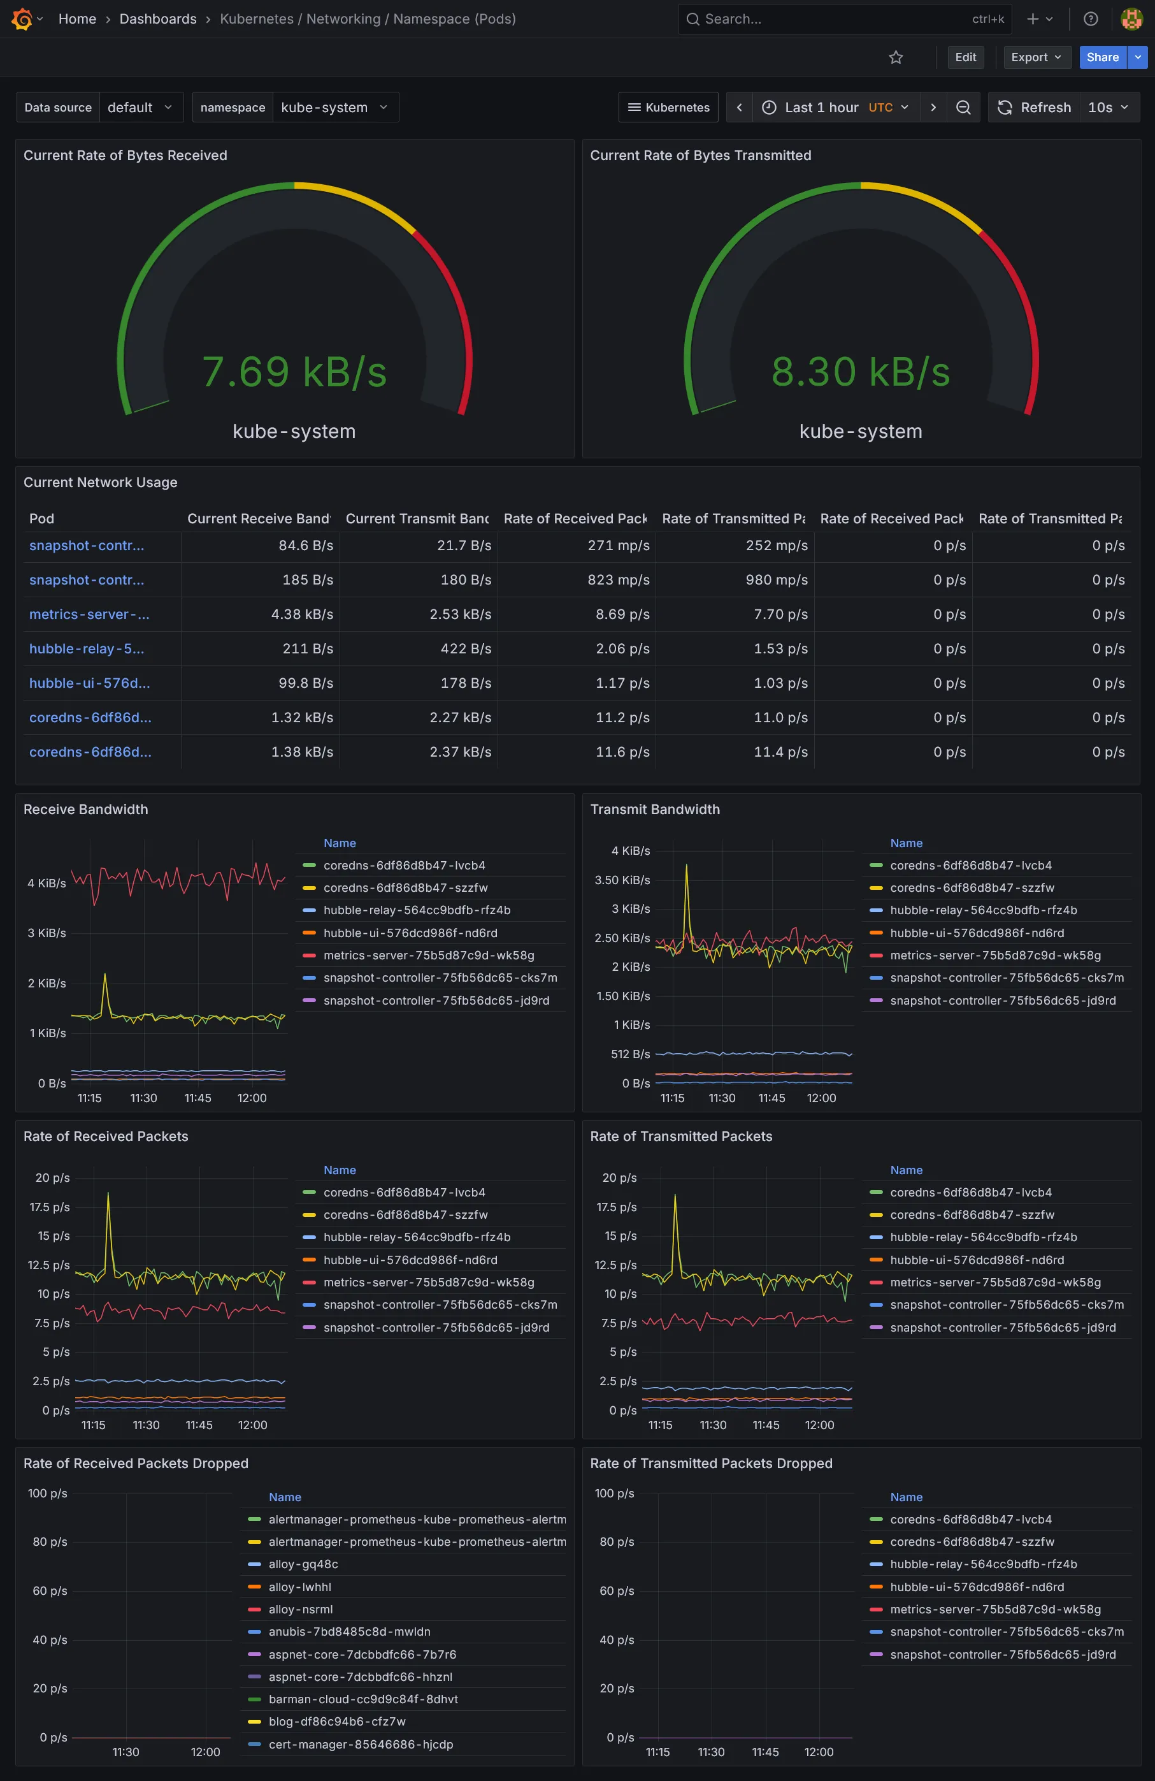This screenshot has height=1781, width=1155.
Task: Click alloy-nsrml color swatch in dropped packets legend
Action: pos(254,1609)
